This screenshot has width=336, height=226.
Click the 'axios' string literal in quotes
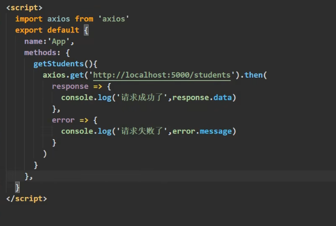pyautogui.click(x=114, y=19)
